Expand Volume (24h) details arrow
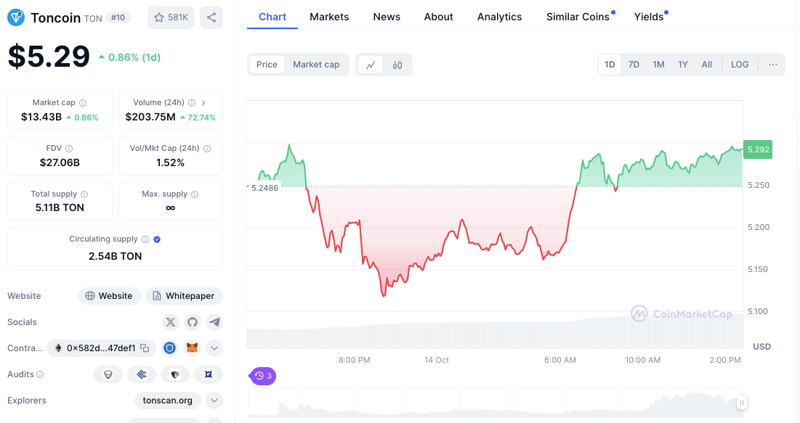The width and height of the screenshot is (800, 423). 203,103
